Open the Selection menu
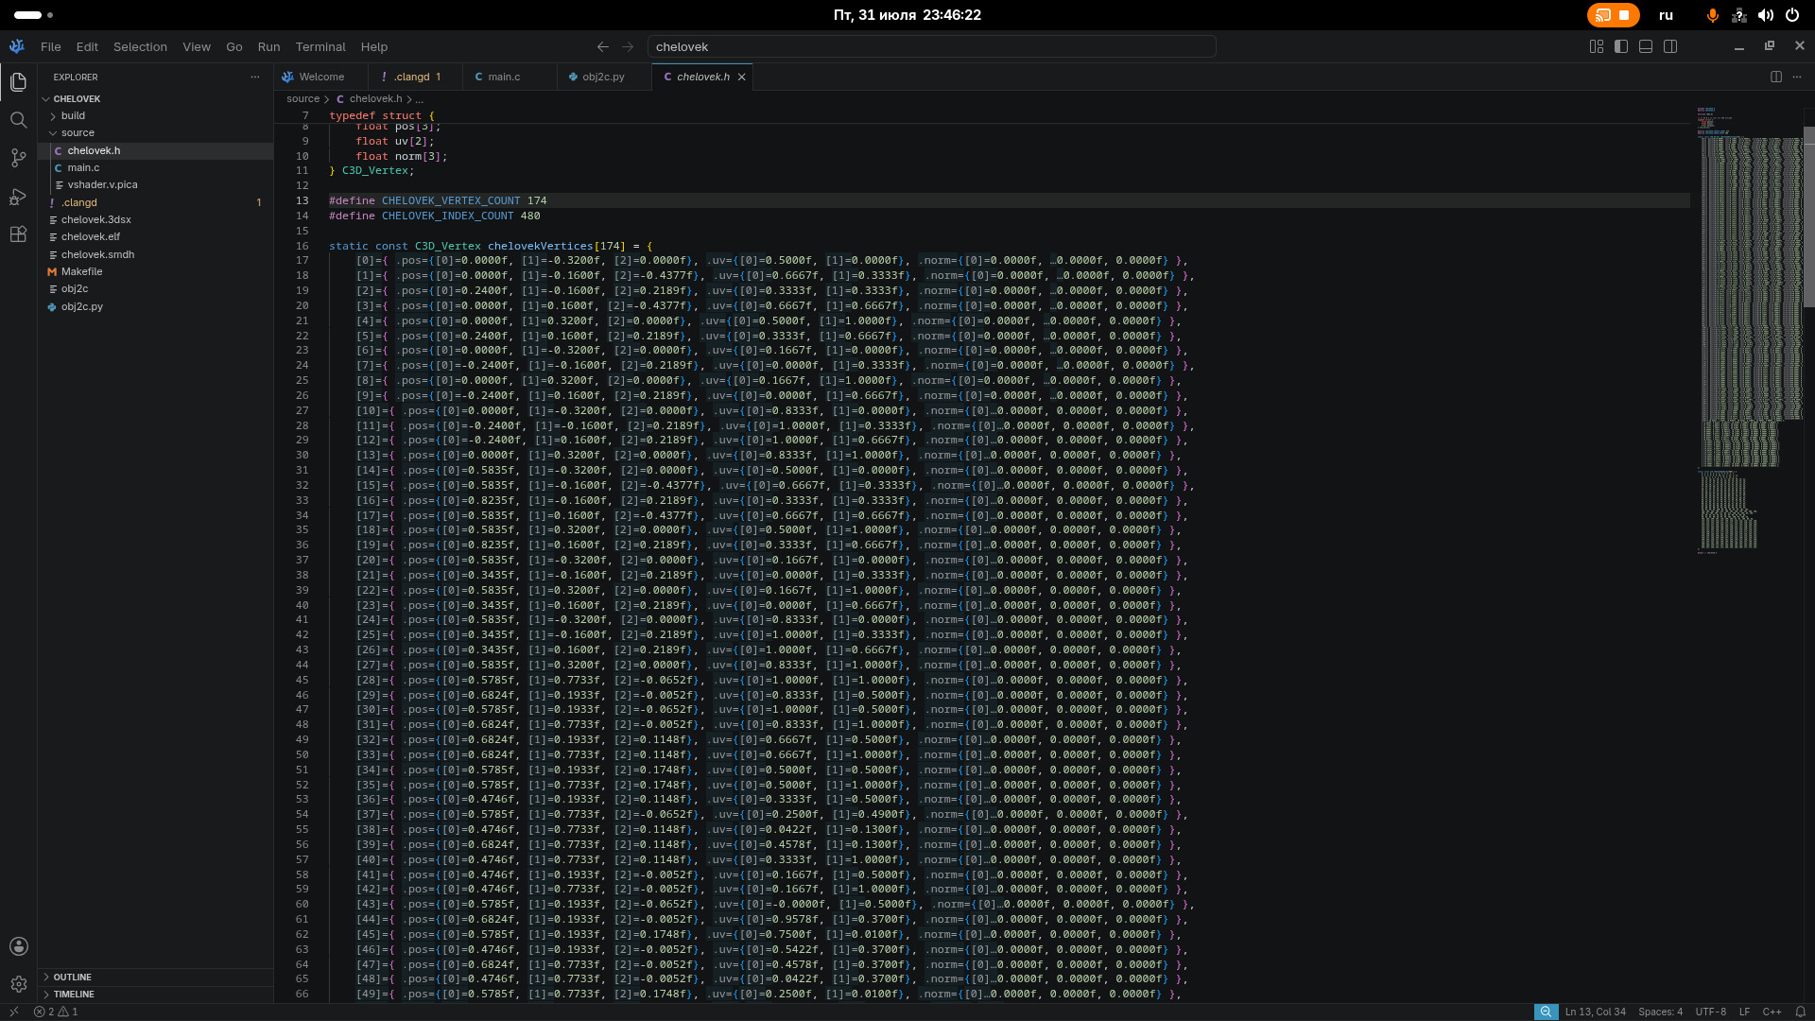 pyautogui.click(x=140, y=46)
